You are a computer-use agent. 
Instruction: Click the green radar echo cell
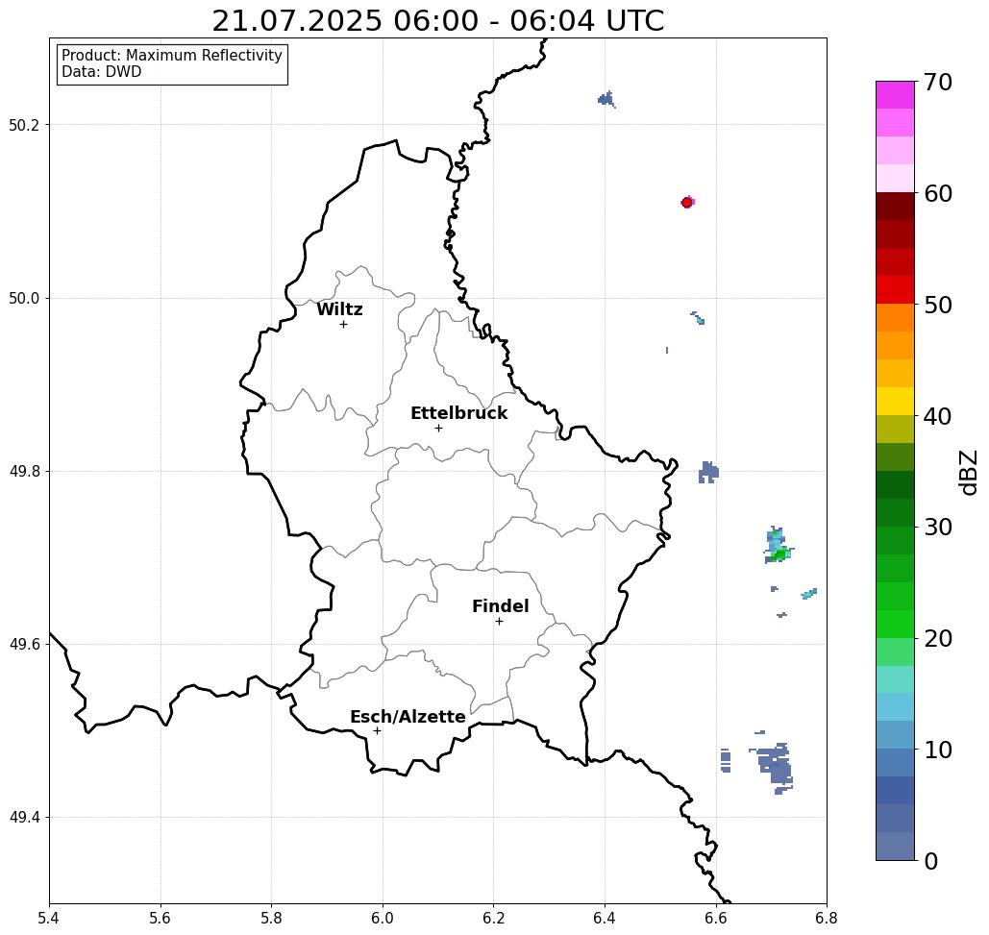[x=779, y=554]
